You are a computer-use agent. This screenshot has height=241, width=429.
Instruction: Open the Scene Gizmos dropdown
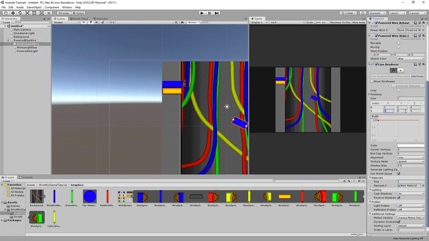[194, 22]
